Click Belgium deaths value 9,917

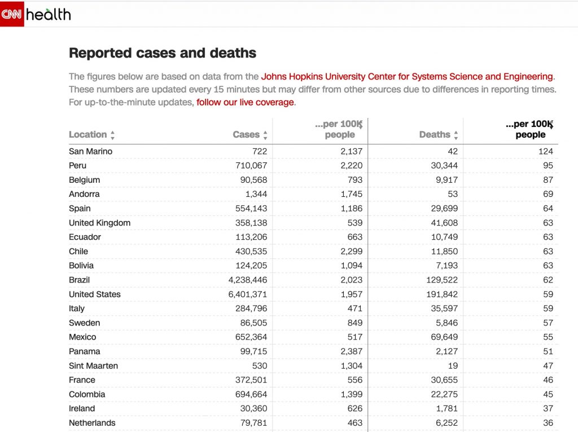pos(447,180)
